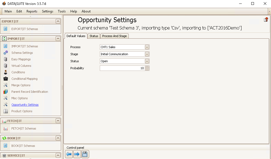Switch to the Process And Stage tab
Image resolution: width=271 pixels, height=159 pixels.
pos(114,36)
